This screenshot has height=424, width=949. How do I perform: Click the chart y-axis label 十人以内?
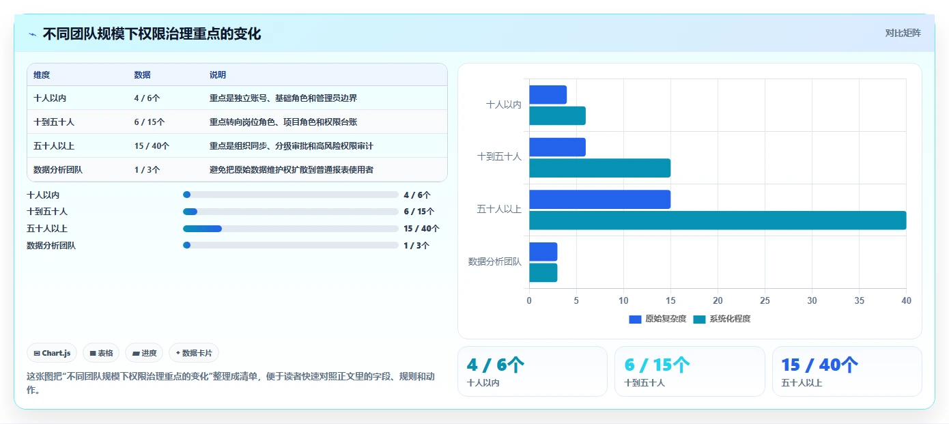tap(504, 105)
